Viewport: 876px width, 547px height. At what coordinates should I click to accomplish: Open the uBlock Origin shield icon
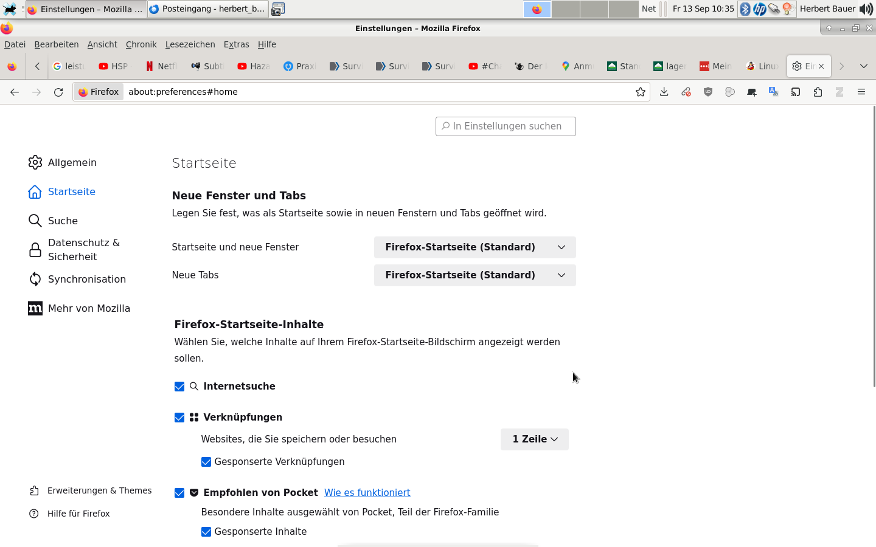click(x=707, y=92)
